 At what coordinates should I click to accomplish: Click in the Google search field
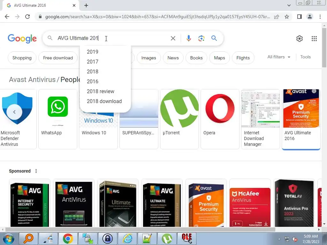point(113,38)
